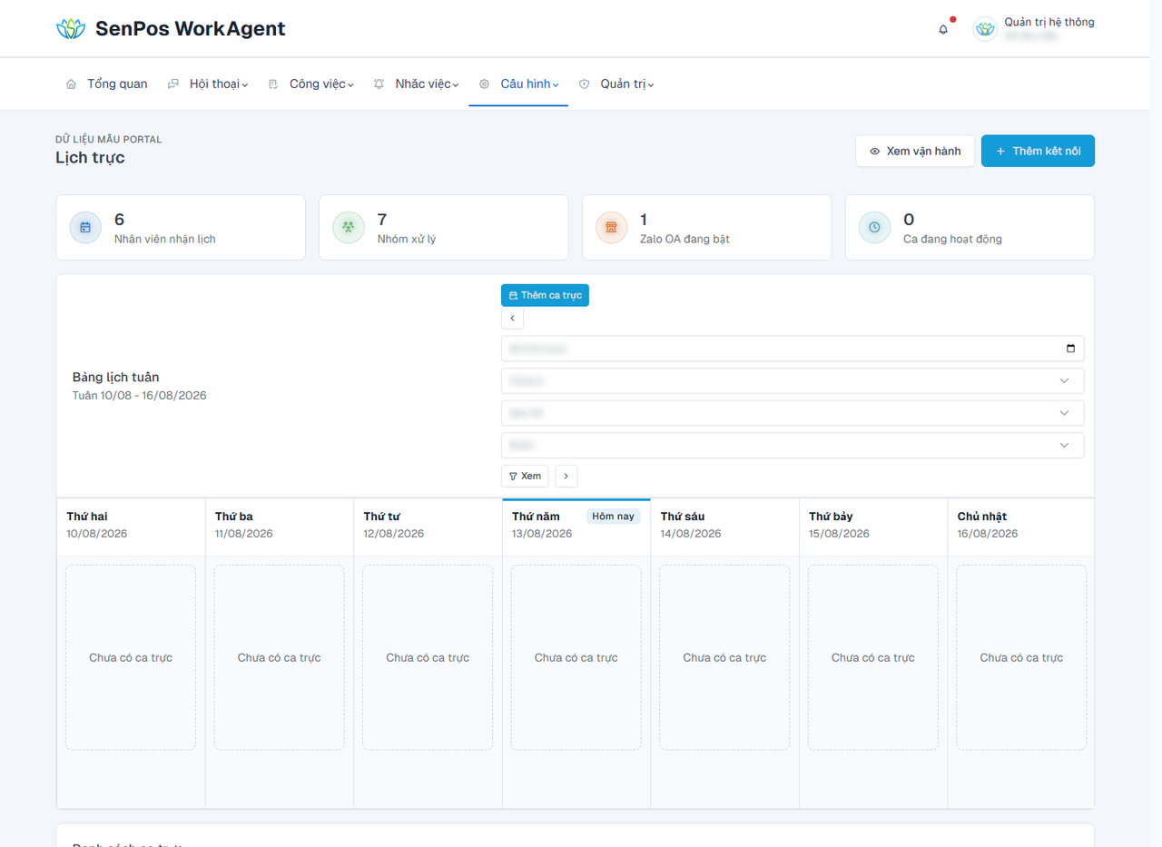Click the DỮ LIỆU MẪU PORTAL label
Screen dimensions: 1162x847
[x=109, y=140]
